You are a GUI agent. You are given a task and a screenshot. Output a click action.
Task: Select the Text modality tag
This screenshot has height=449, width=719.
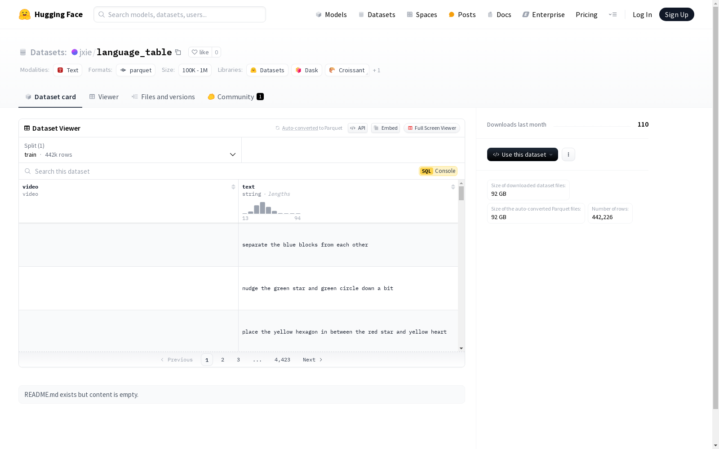[67, 70]
